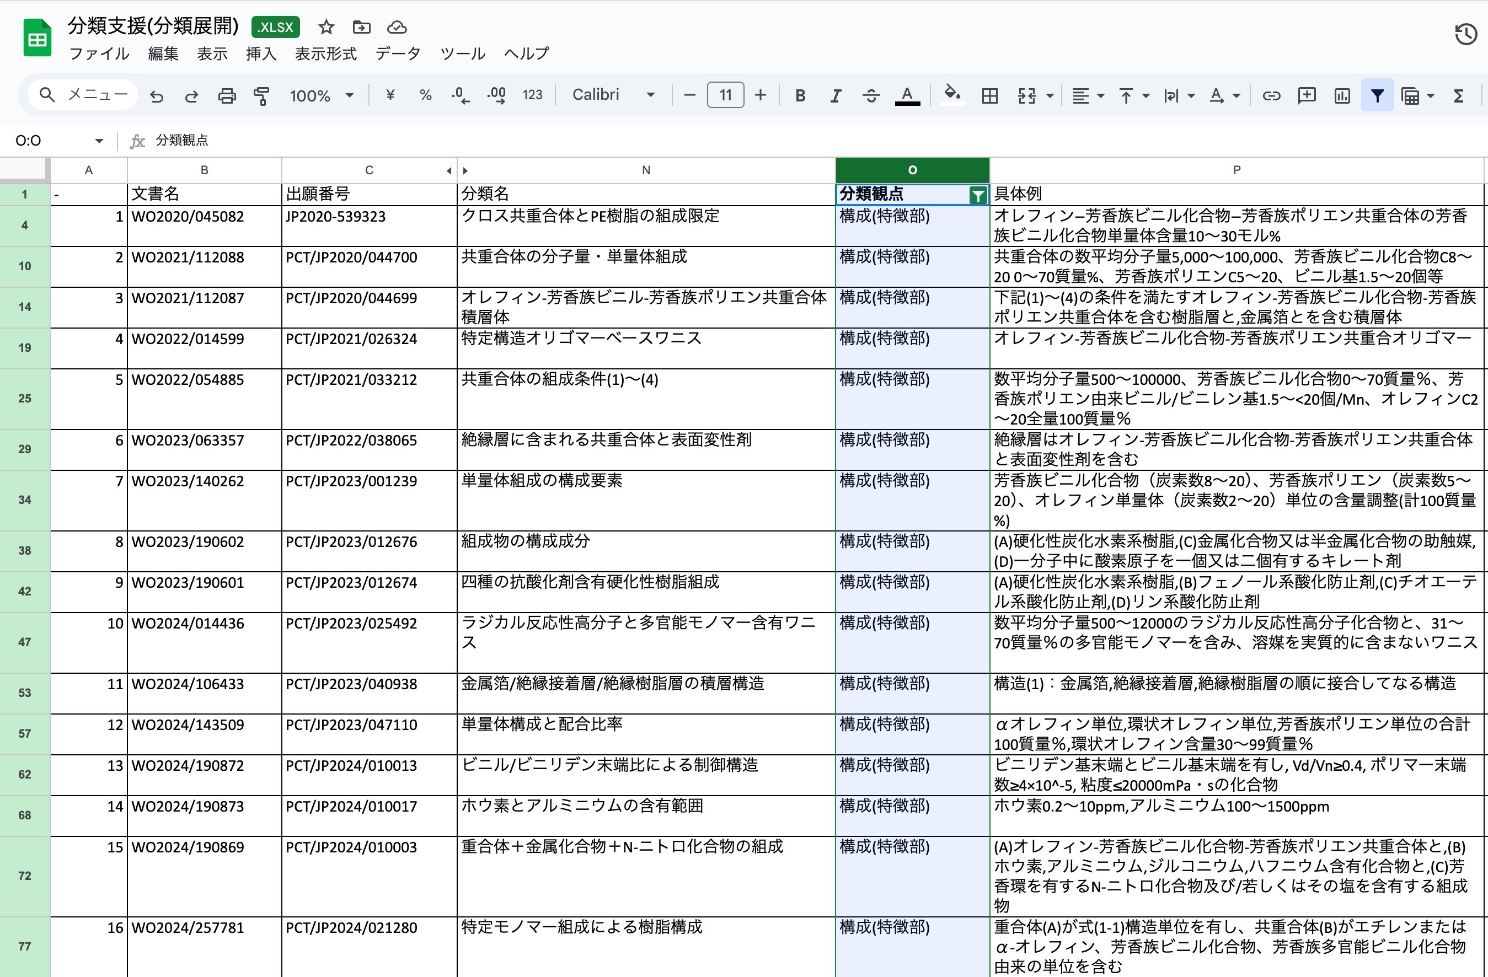Insert a comment
Image resolution: width=1488 pixels, height=977 pixels.
[x=1307, y=95]
